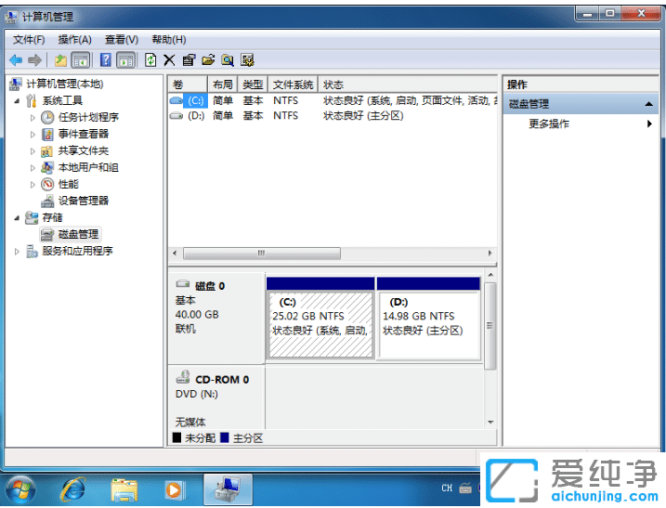Launch Internet Explorer from taskbar
The width and height of the screenshot is (666, 508).
tap(72, 489)
